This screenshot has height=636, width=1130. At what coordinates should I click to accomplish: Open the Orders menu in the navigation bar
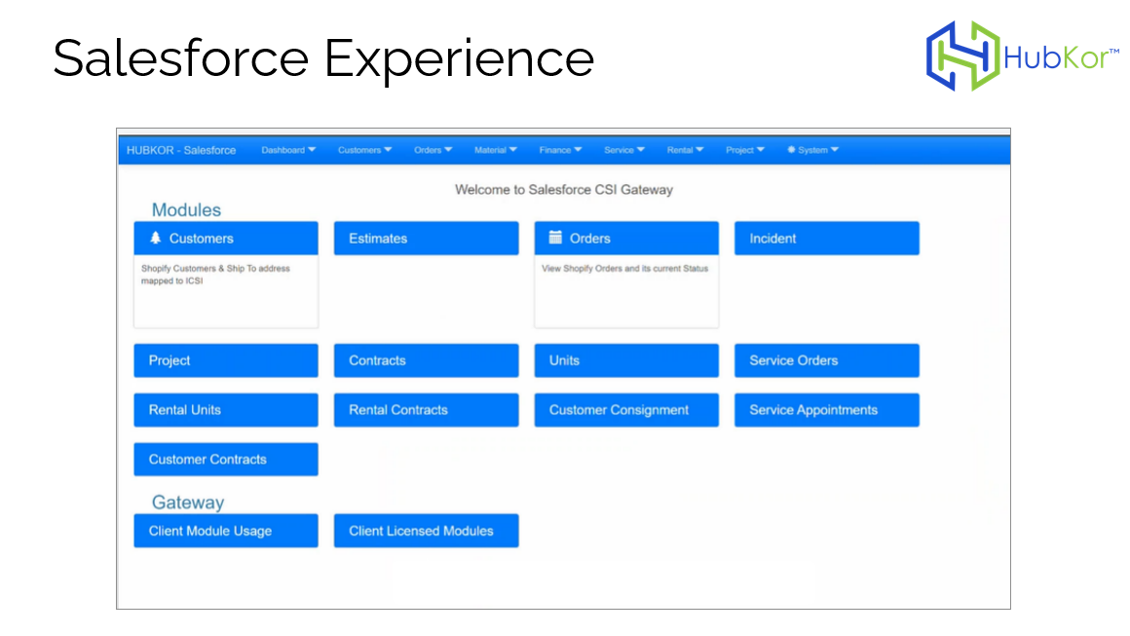coord(433,150)
